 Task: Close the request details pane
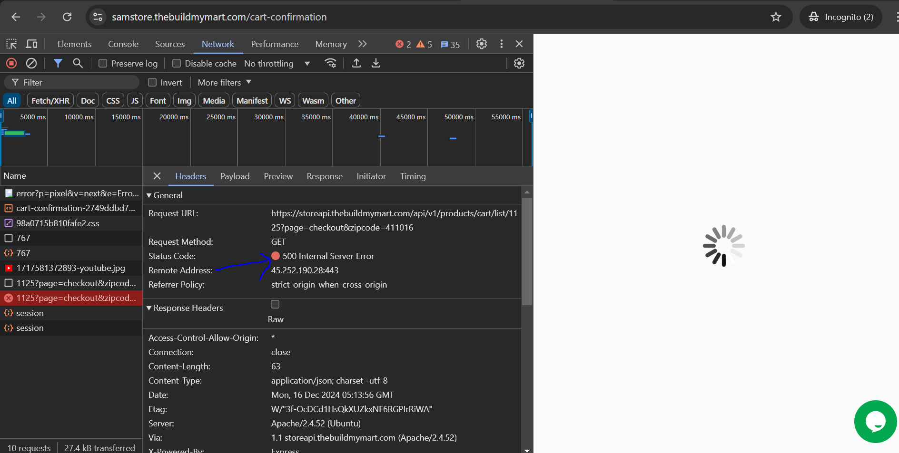pyautogui.click(x=157, y=176)
